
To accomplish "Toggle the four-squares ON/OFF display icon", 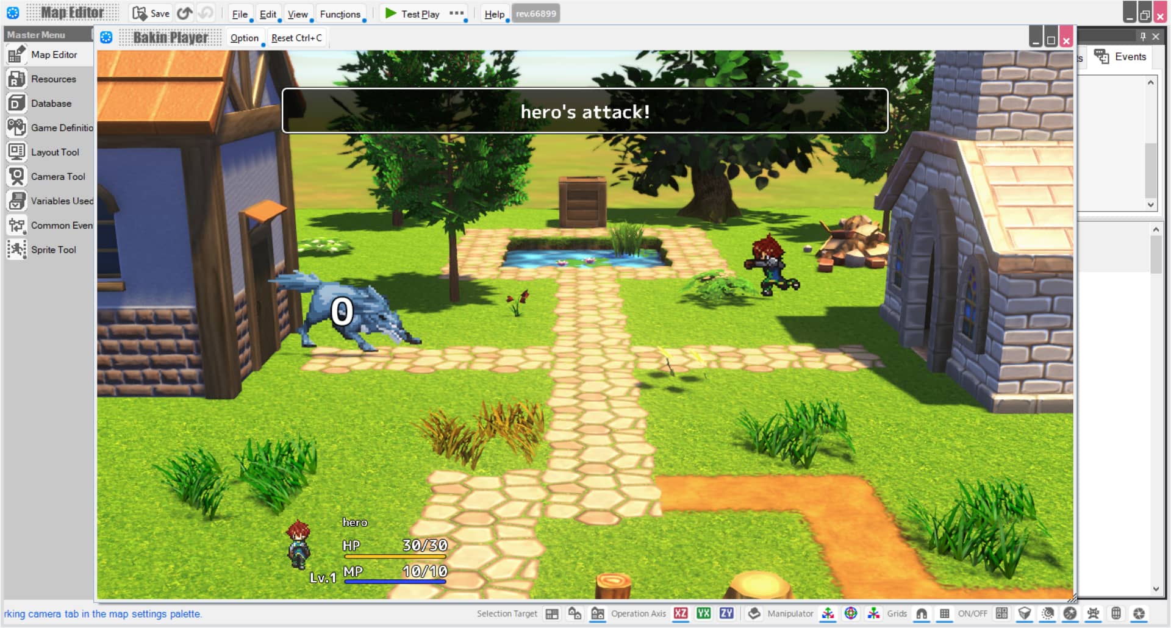I will click(x=1002, y=613).
